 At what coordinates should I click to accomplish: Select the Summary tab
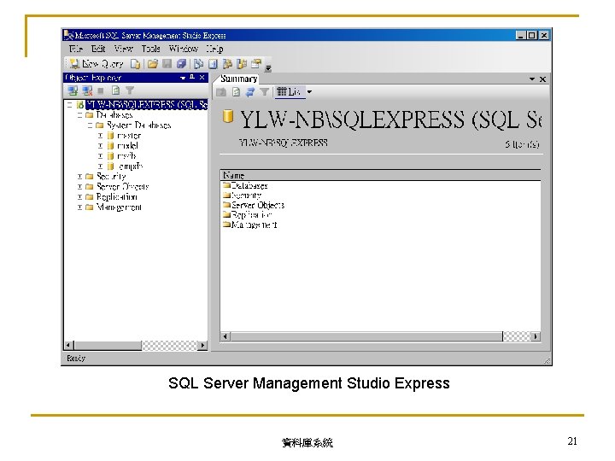point(238,79)
